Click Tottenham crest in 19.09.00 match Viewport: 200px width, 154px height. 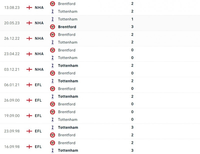(x=52, y=119)
